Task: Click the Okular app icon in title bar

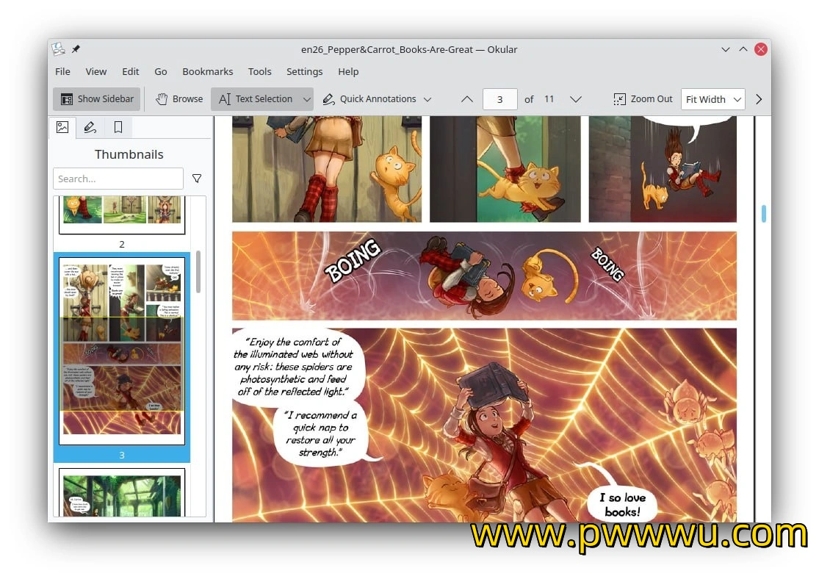Action: tap(59, 49)
